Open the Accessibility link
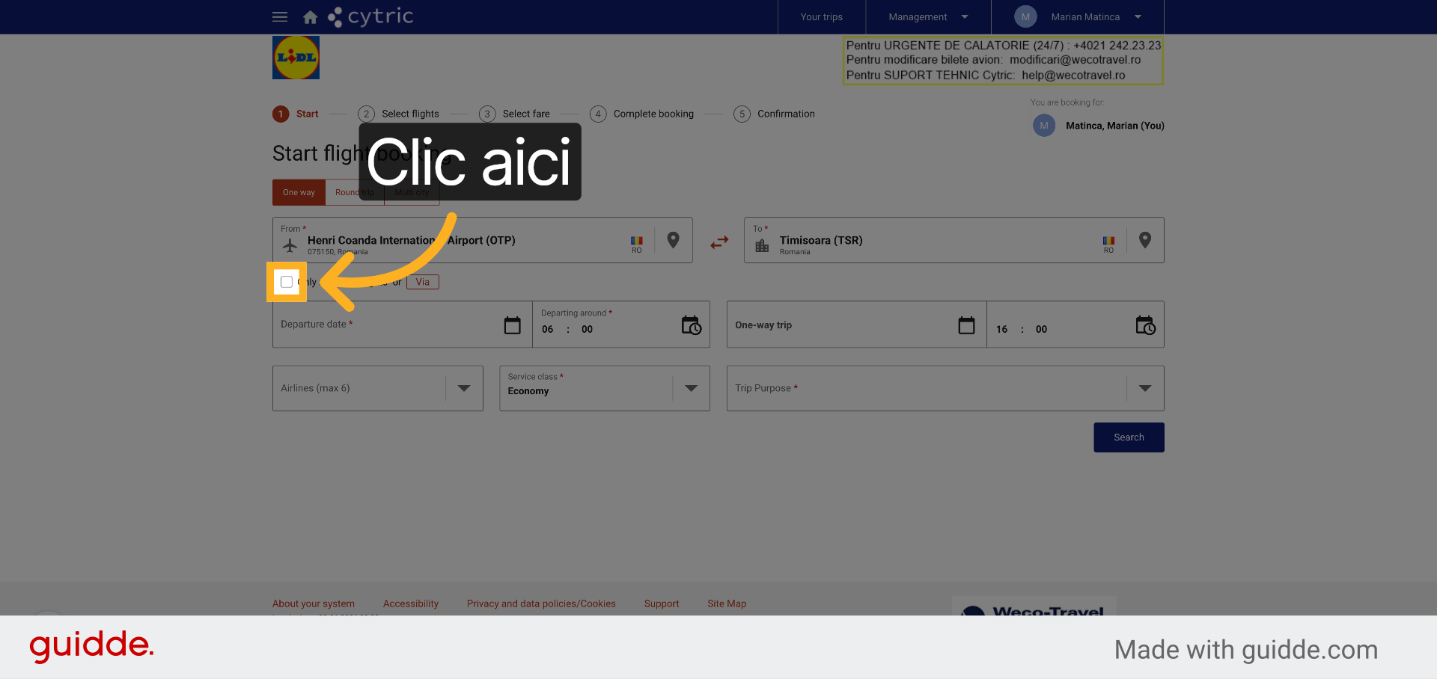The height and width of the screenshot is (679, 1437). pyautogui.click(x=411, y=603)
